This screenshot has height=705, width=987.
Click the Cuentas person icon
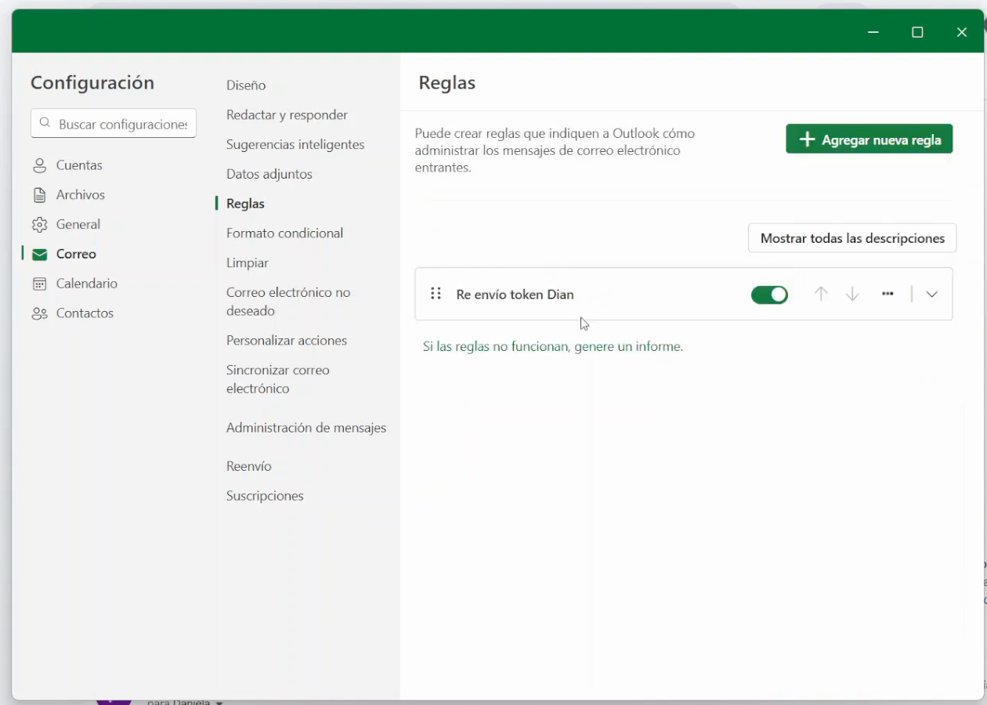(39, 165)
